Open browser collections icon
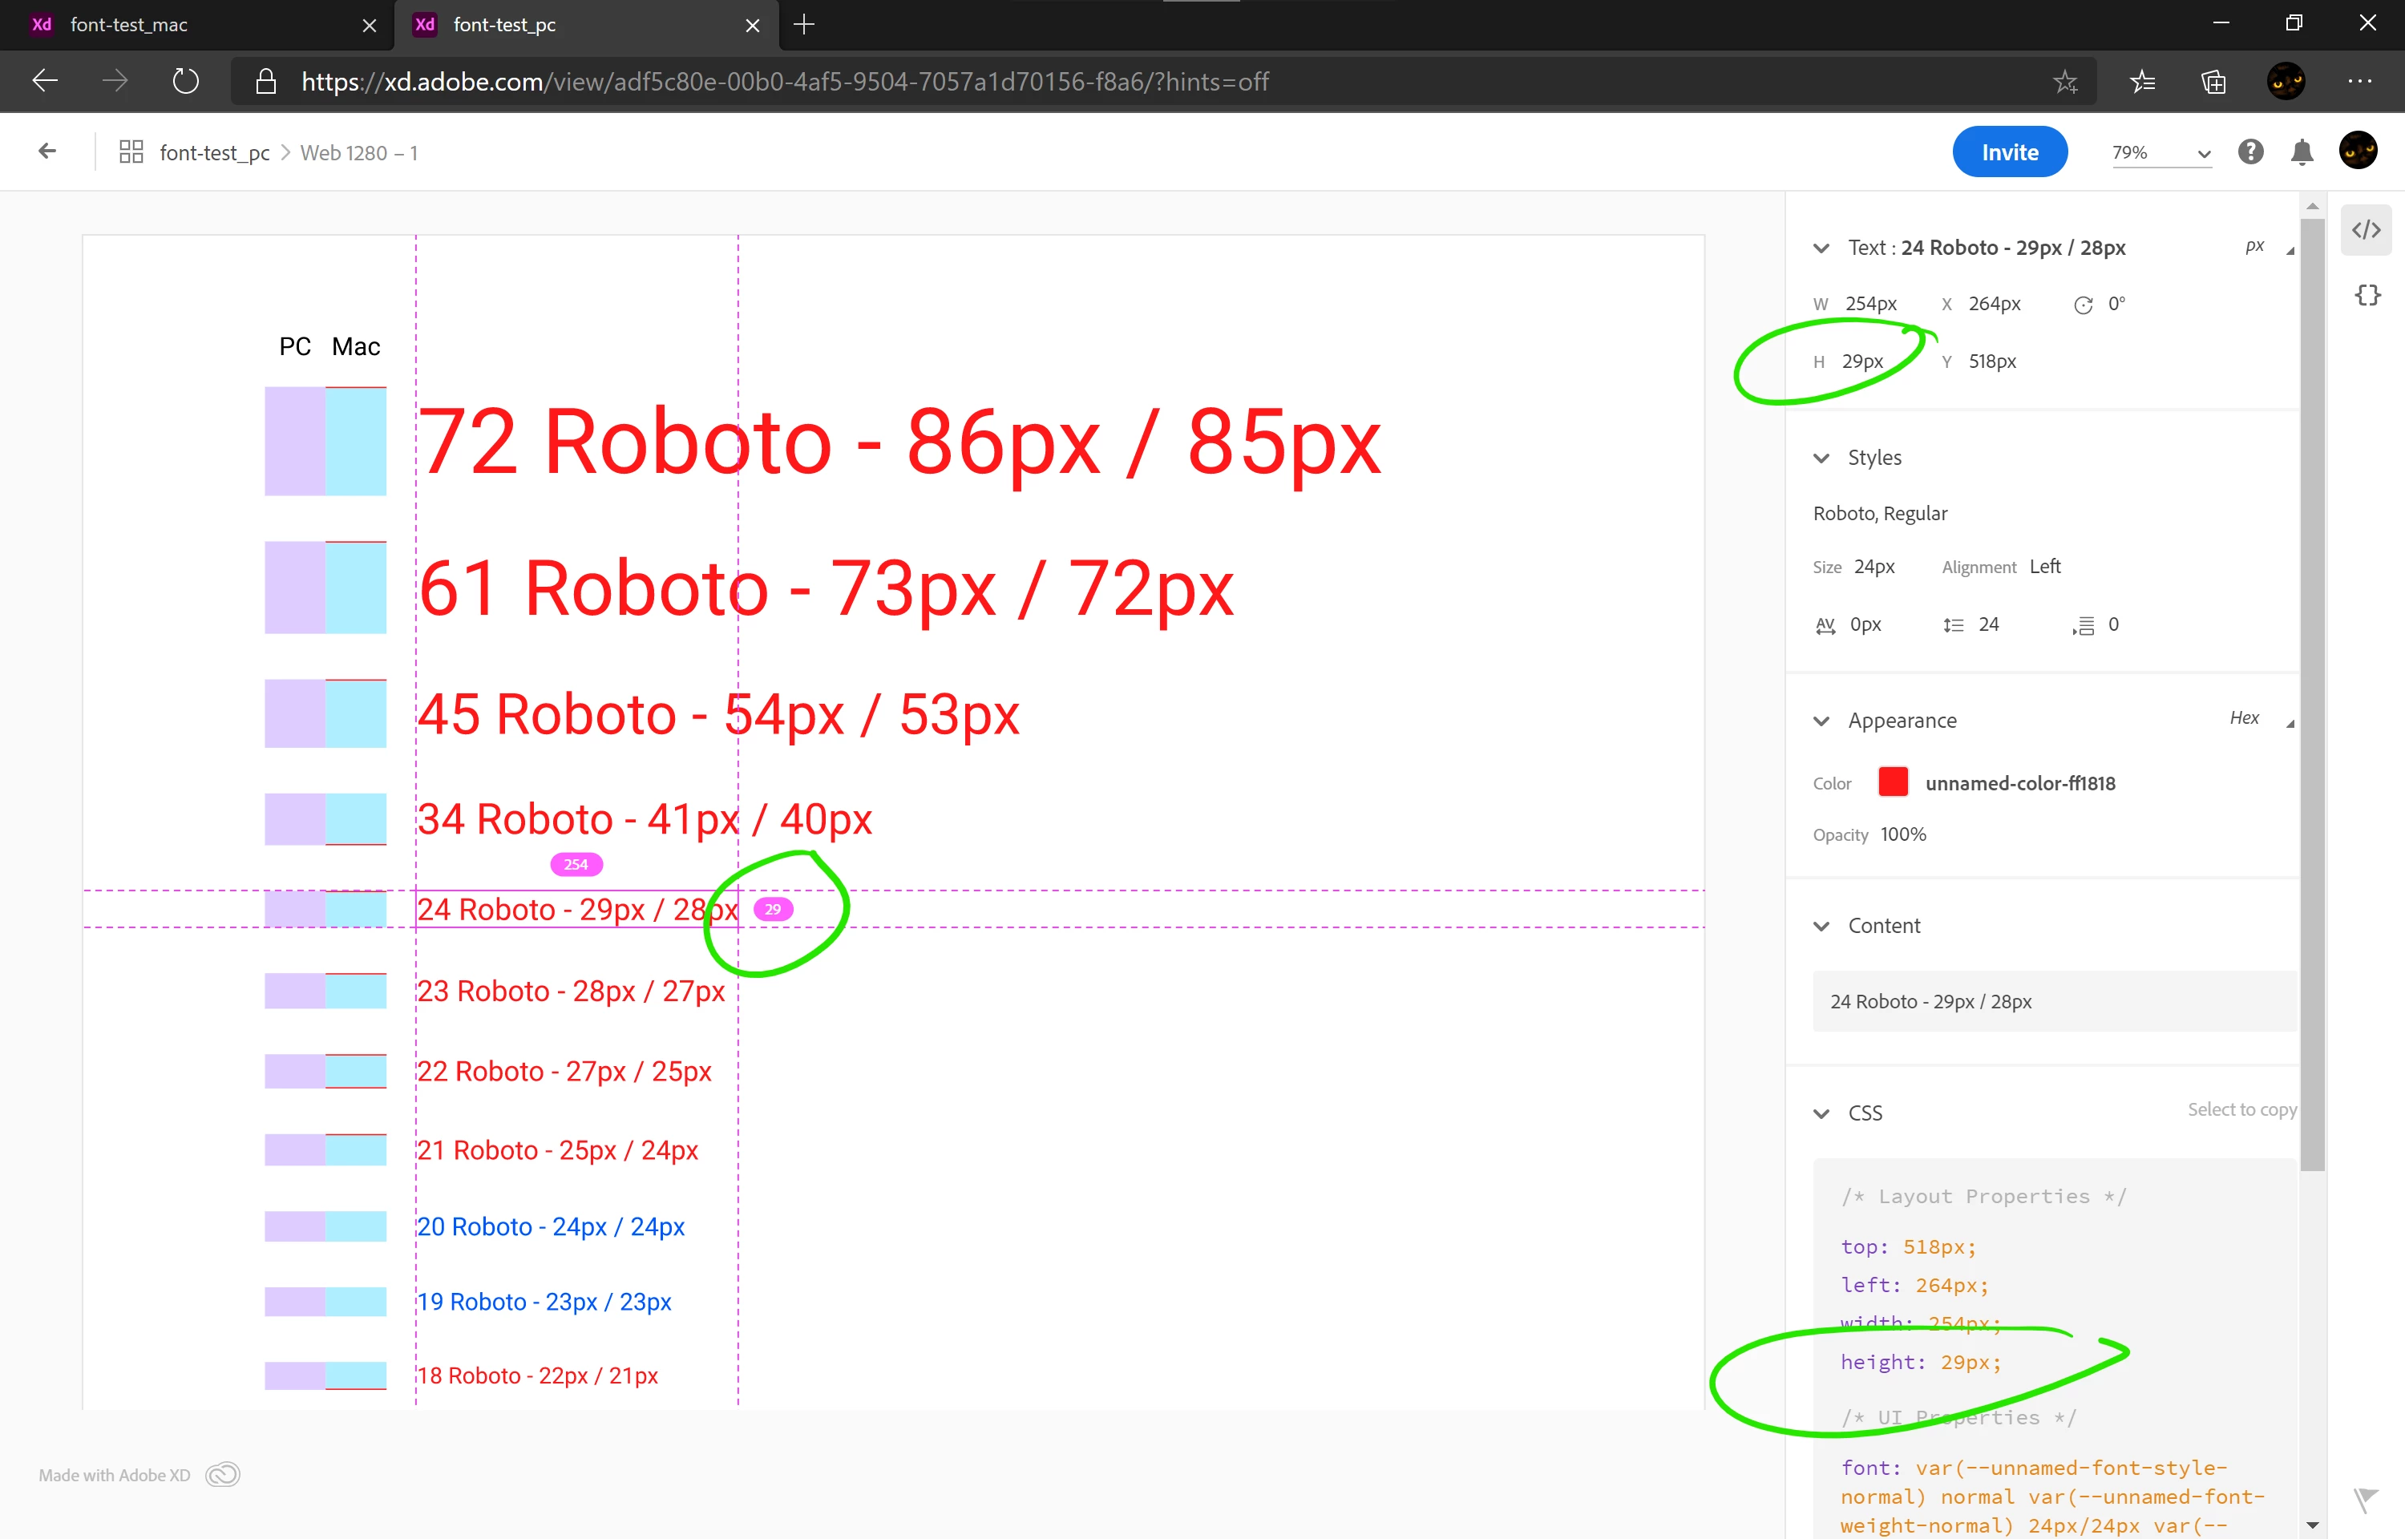This screenshot has height=1539, width=2405. (x=2213, y=81)
